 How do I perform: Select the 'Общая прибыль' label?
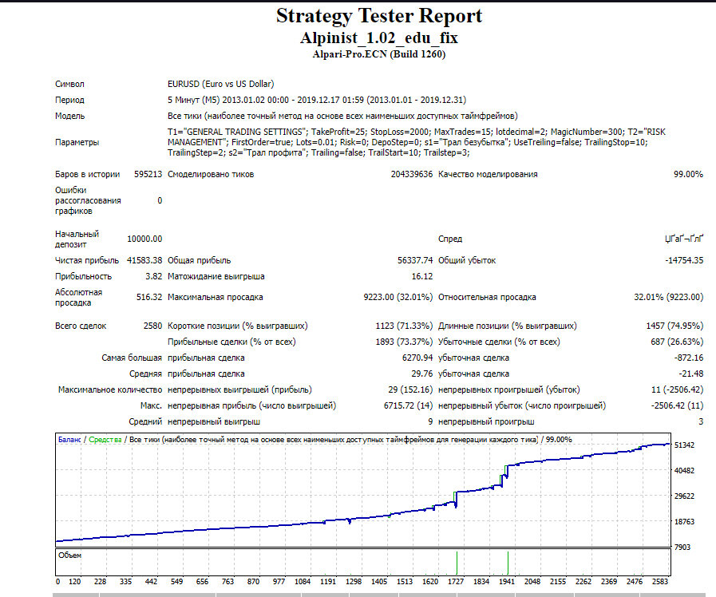click(199, 261)
